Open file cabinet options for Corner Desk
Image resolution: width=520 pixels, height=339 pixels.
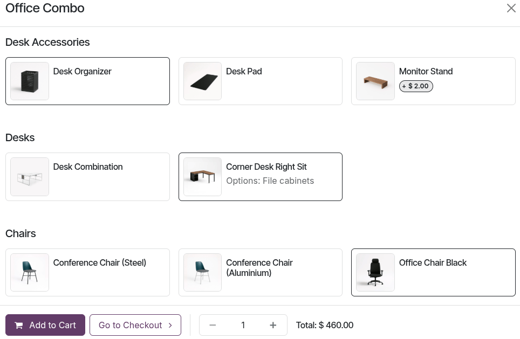click(x=270, y=181)
